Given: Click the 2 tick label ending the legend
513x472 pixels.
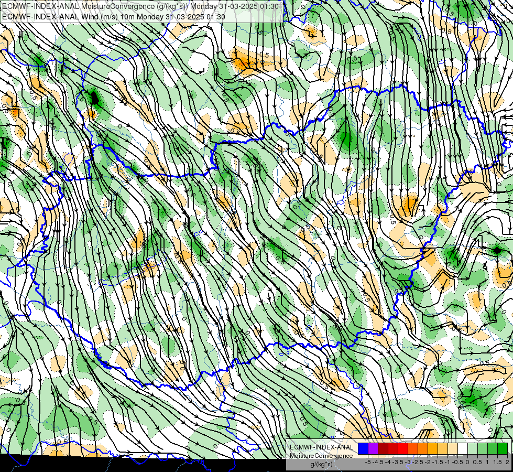Looking at the screenshot, I should (x=507, y=462).
